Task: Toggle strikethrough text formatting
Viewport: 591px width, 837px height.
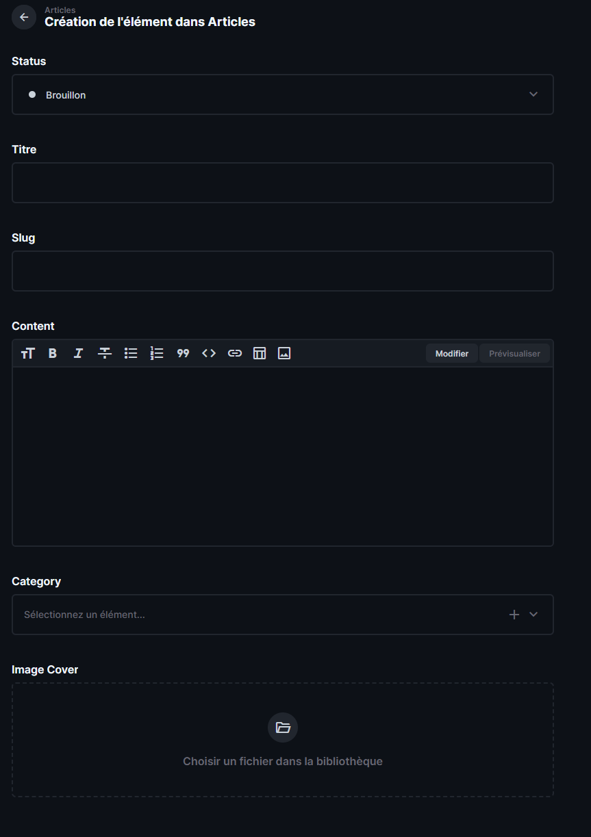Action: tap(105, 353)
